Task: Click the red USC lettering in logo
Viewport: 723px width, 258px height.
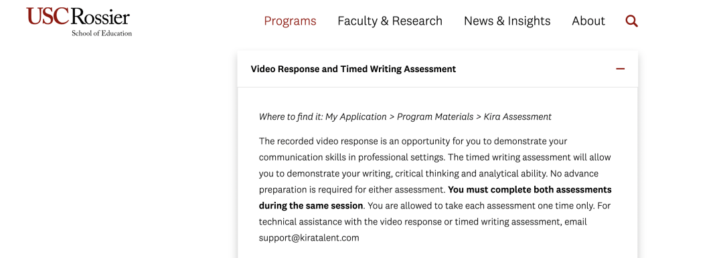Action: (48, 16)
